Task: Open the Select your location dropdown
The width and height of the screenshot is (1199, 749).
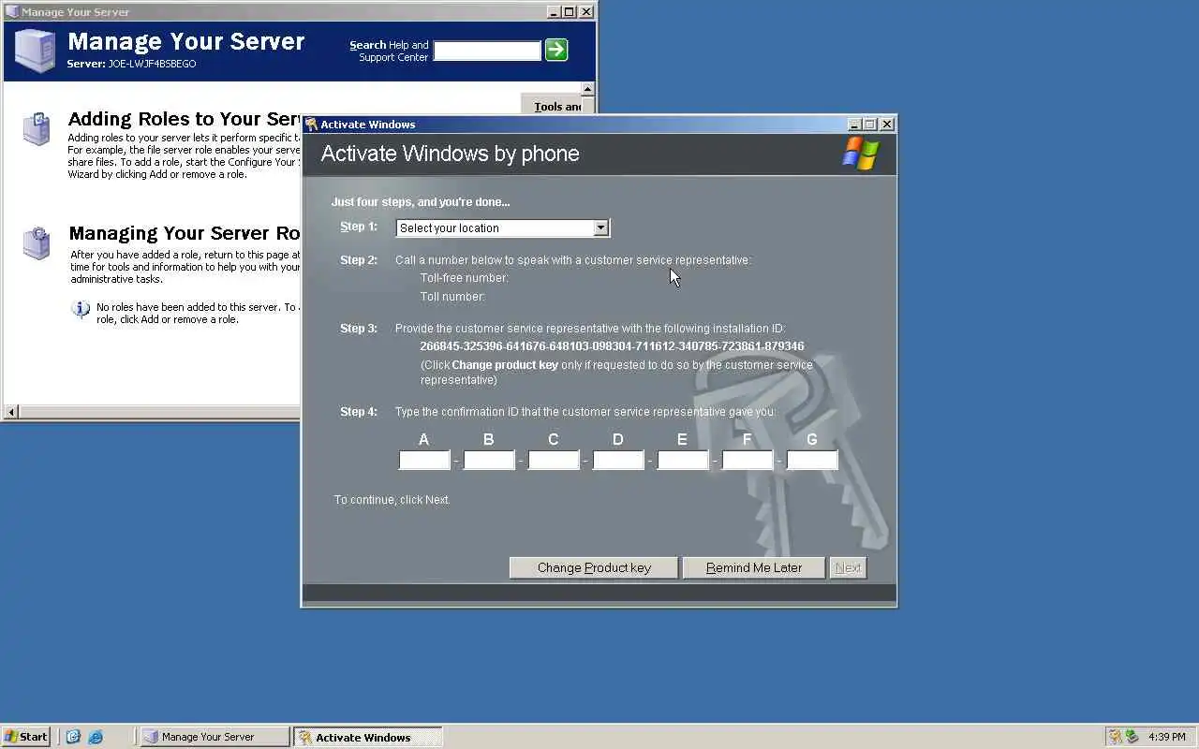Action: [503, 228]
